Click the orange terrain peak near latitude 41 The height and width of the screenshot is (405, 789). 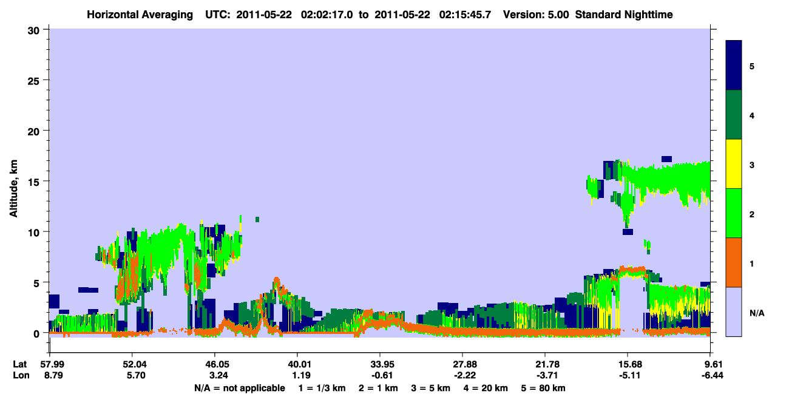(277, 283)
